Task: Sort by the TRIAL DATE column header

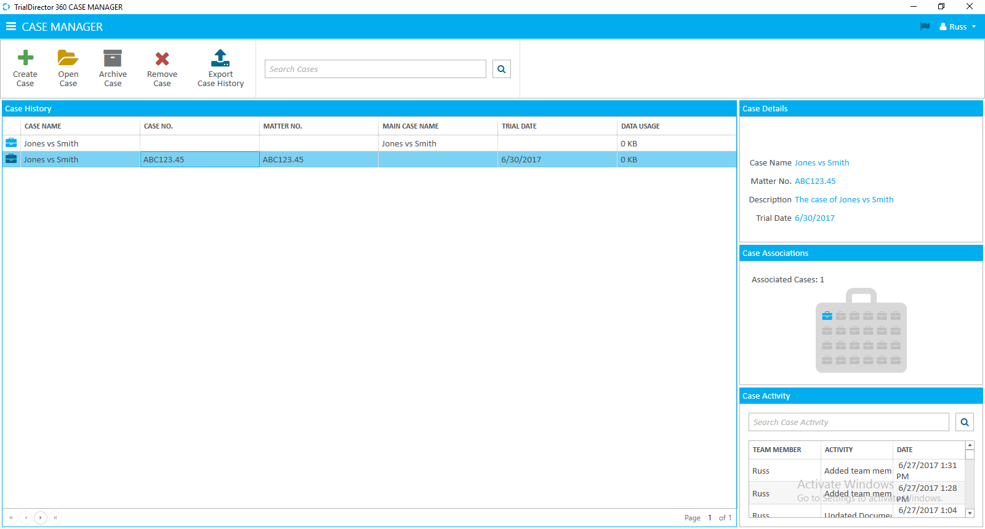Action: pyautogui.click(x=519, y=126)
